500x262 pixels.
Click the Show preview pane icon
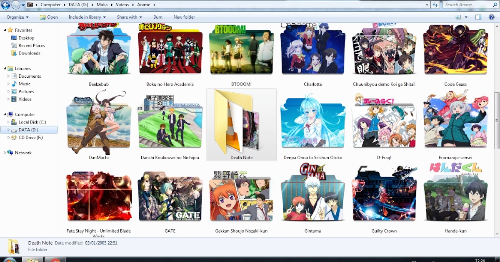click(x=478, y=17)
